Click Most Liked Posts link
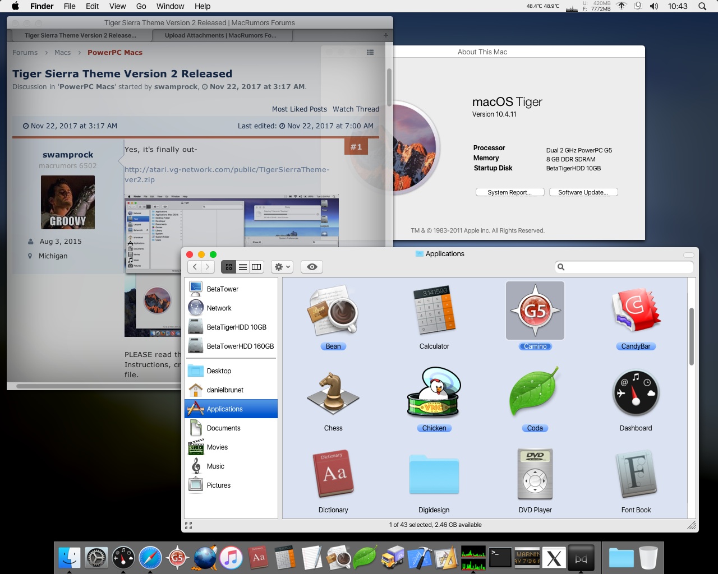This screenshot has width=718, height=574. pos(300,109)
